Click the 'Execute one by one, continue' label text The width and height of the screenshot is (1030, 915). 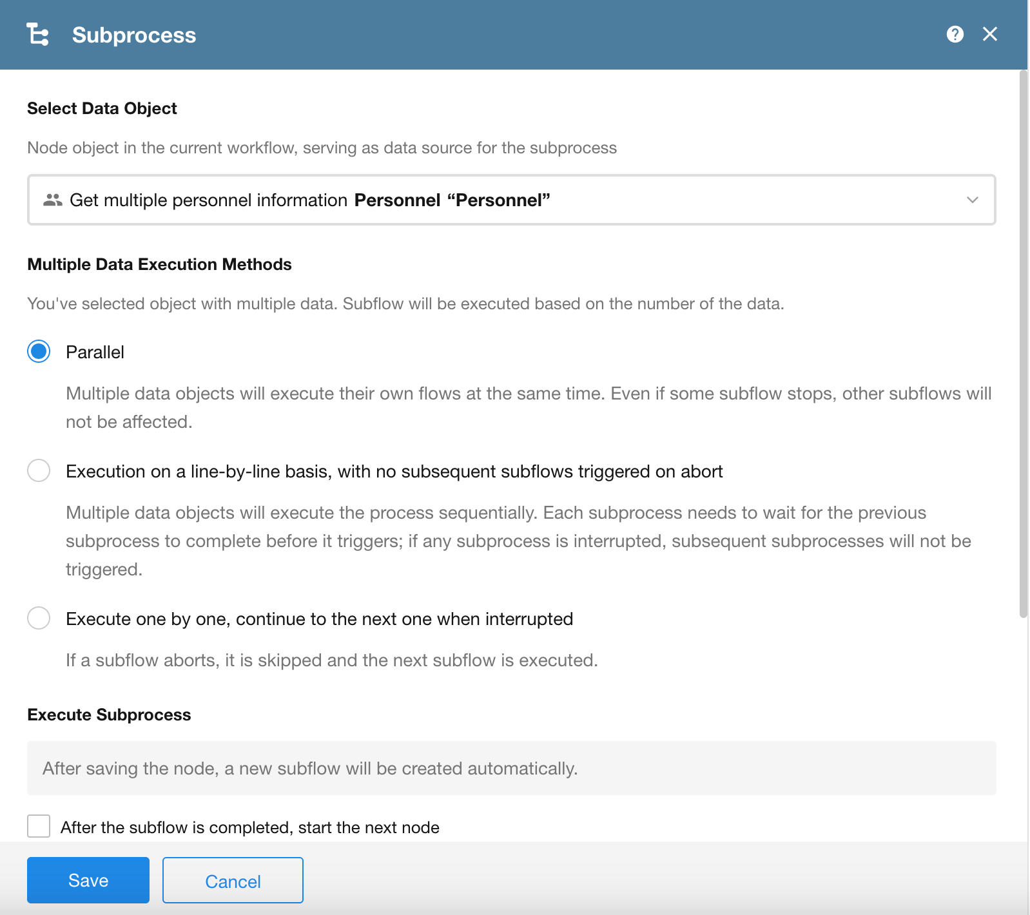319,619
